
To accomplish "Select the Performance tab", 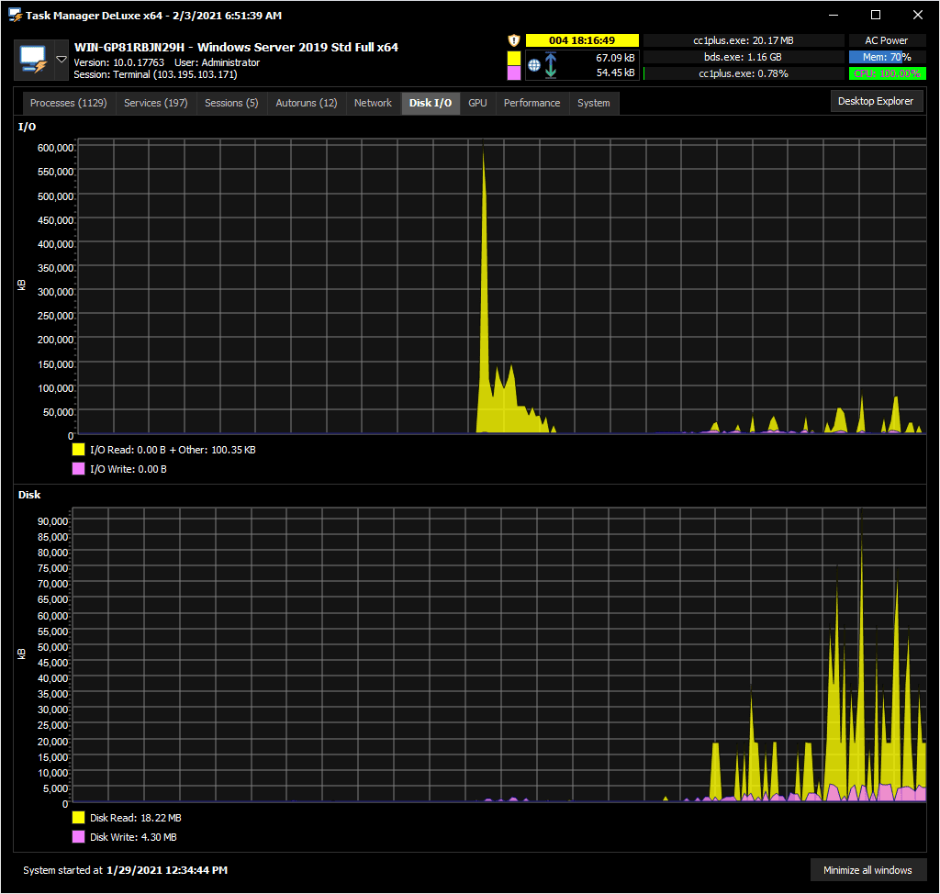I will 532,103.
